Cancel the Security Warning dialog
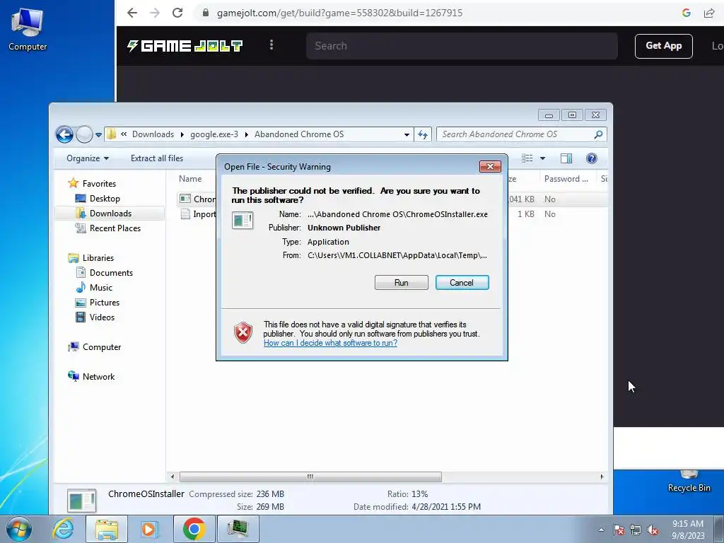The image size is (724, 543). pos(462,283)
